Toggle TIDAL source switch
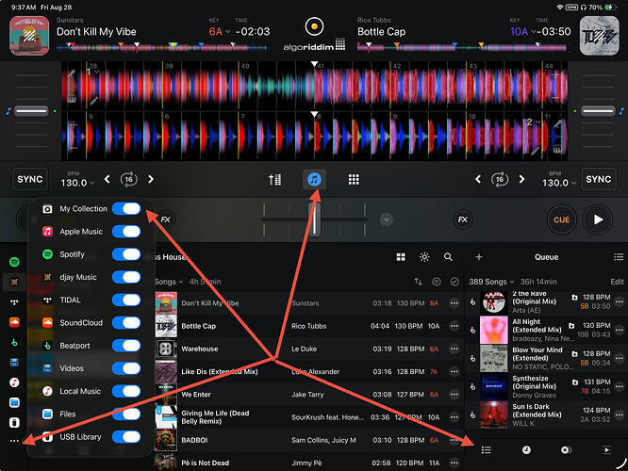The width and height of the screenshot is (628, 471). (126, 300)
